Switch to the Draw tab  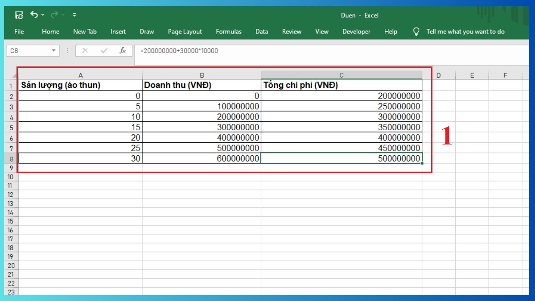click(147, 32)
